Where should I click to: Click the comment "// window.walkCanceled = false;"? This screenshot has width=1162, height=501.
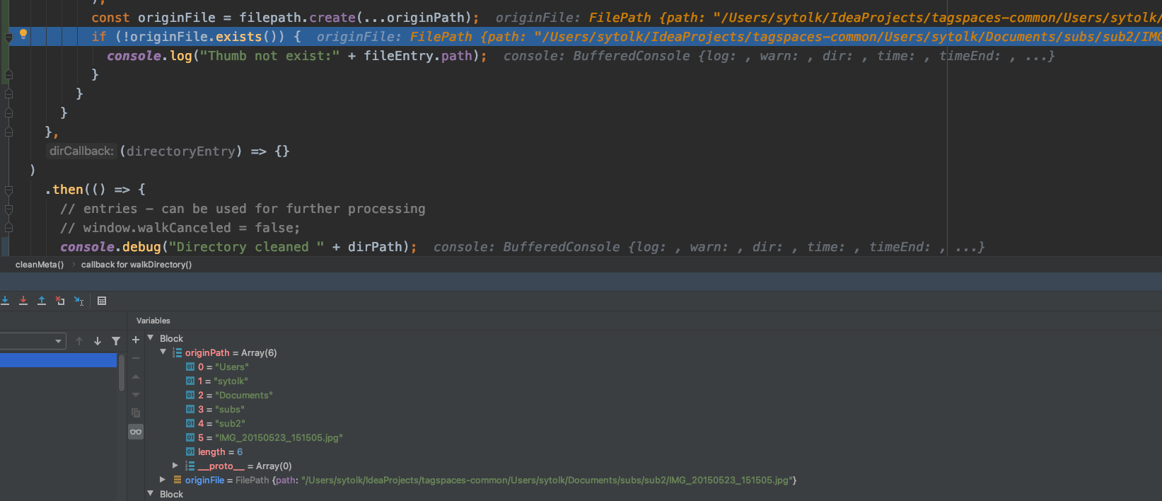pos(180,227)
